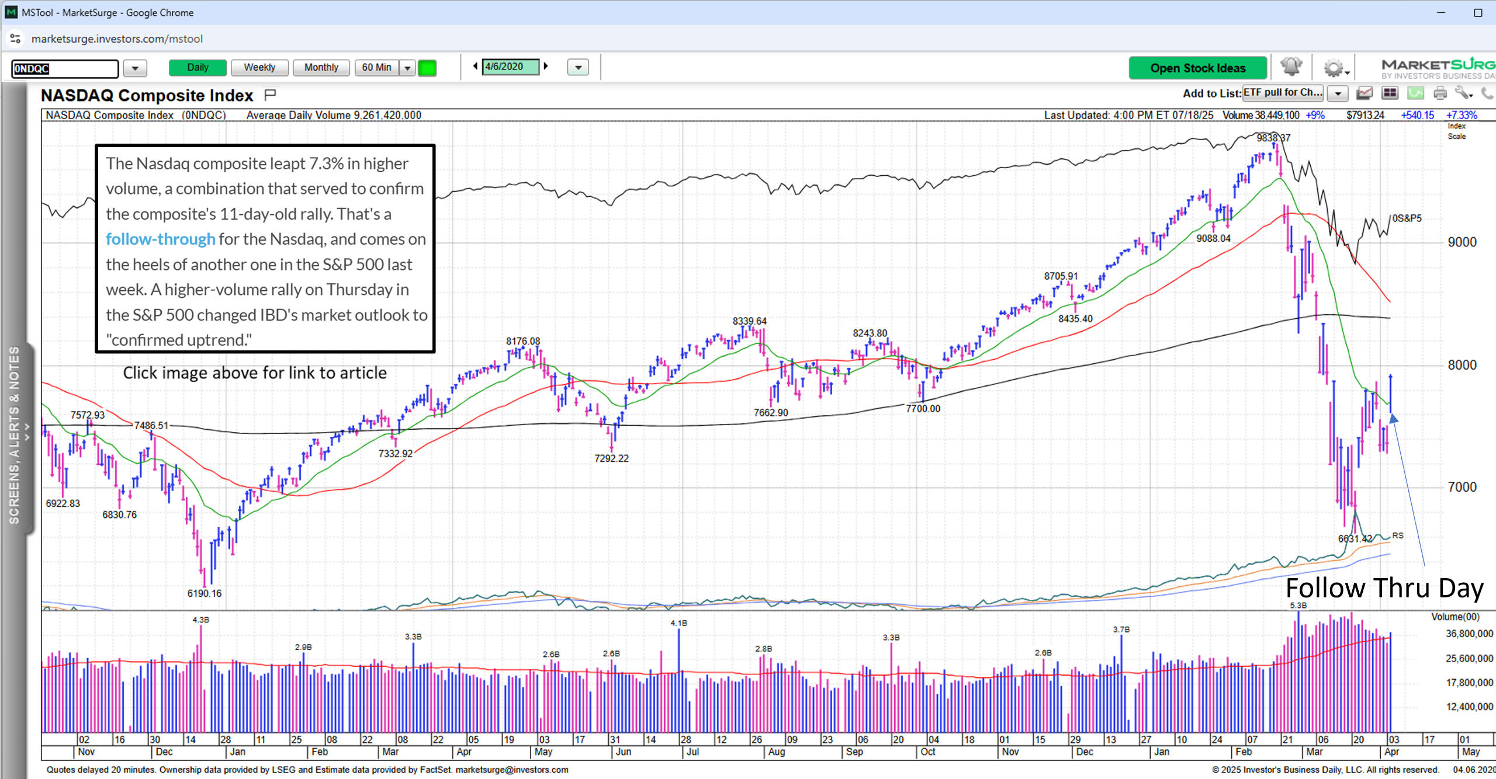Enable the Monthly timeframe
The width and height of the screenshot is (1496, 779).
tap(321, 67)
